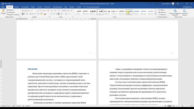Switch to Ссылки tab
This screenshot has height=109, width=194.
pyautogui.click(x=40, y=7)
